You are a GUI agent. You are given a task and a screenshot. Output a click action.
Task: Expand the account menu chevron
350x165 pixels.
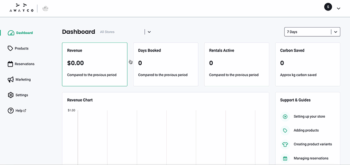[338, 8]
